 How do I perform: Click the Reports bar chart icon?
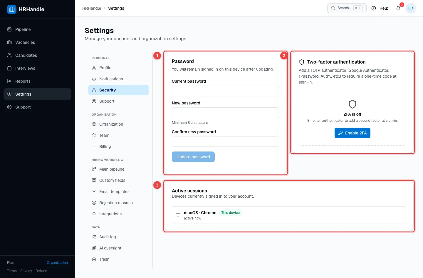point(9,81)
